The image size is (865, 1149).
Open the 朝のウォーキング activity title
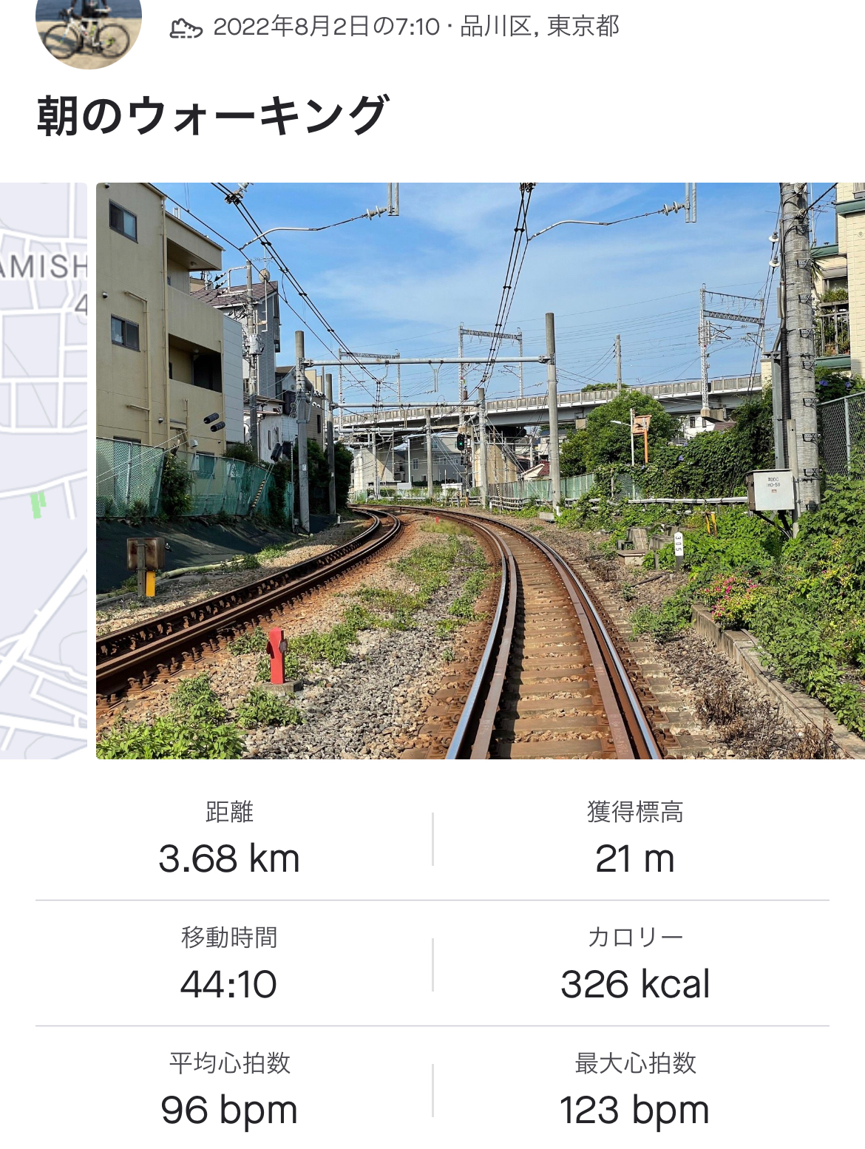tap(211, 115)
